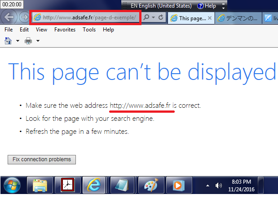Click the 00:20:00 timer display
This screenshot has height=203, width=278.
(x=12, y=4)
